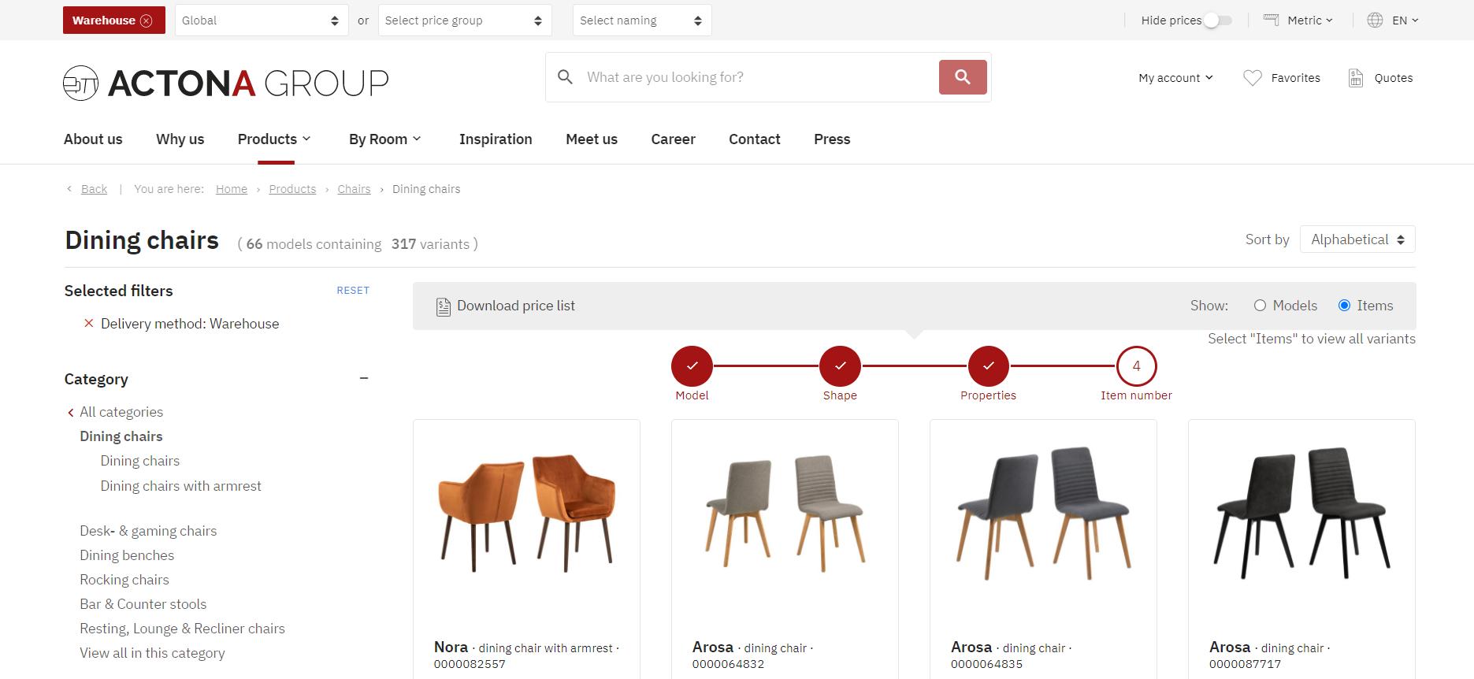Click Download price list
This screenshot has width=1474, height=679.
[x=516, y=306]
